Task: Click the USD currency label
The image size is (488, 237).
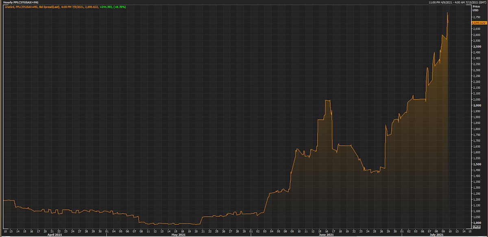Action: (x=475, y=10)
